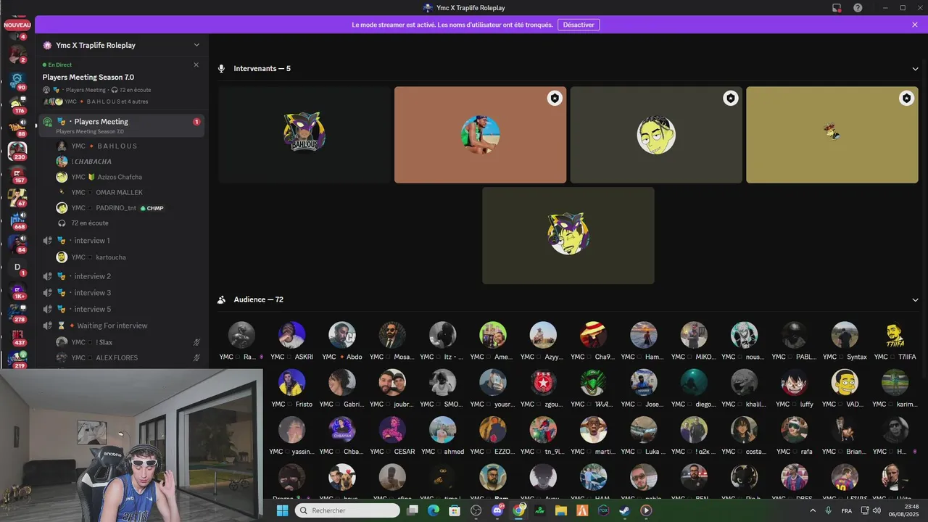
Task: Click the muted mic icon next to ALEX FLORES
Action: tap(196, 358)
